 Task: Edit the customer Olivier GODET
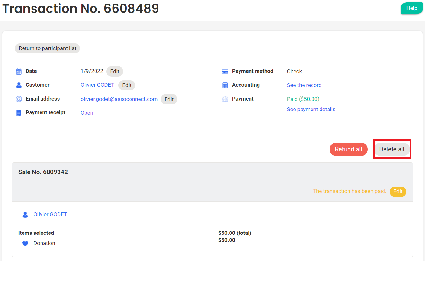[127, 85]
